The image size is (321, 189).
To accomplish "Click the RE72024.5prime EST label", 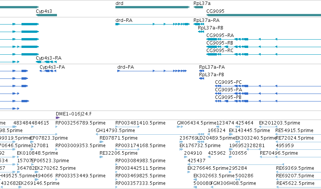I will pyautogui.click(x=295, y=138).
